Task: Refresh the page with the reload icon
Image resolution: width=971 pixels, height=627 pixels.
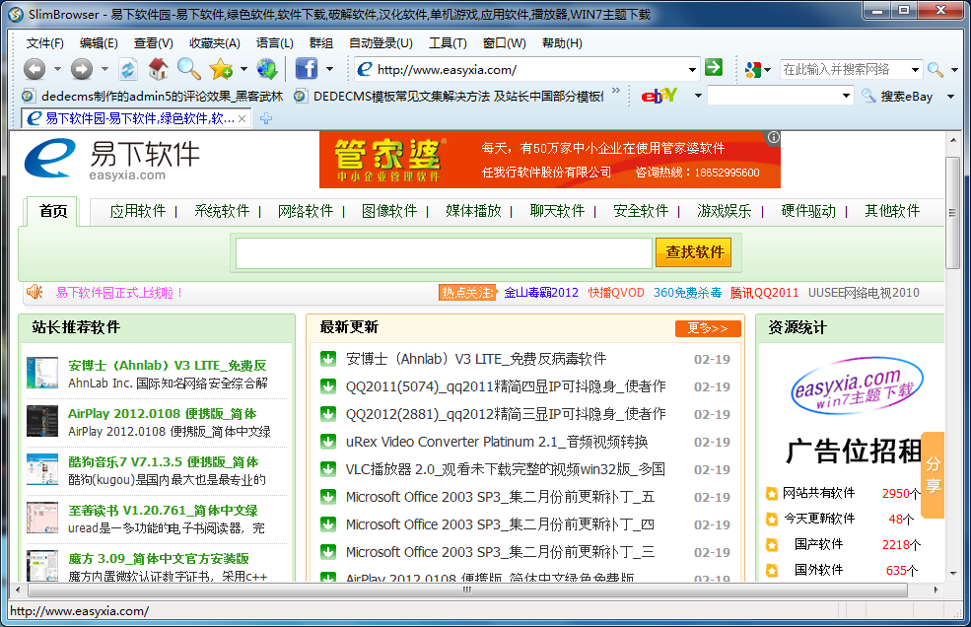Action: 128,69
